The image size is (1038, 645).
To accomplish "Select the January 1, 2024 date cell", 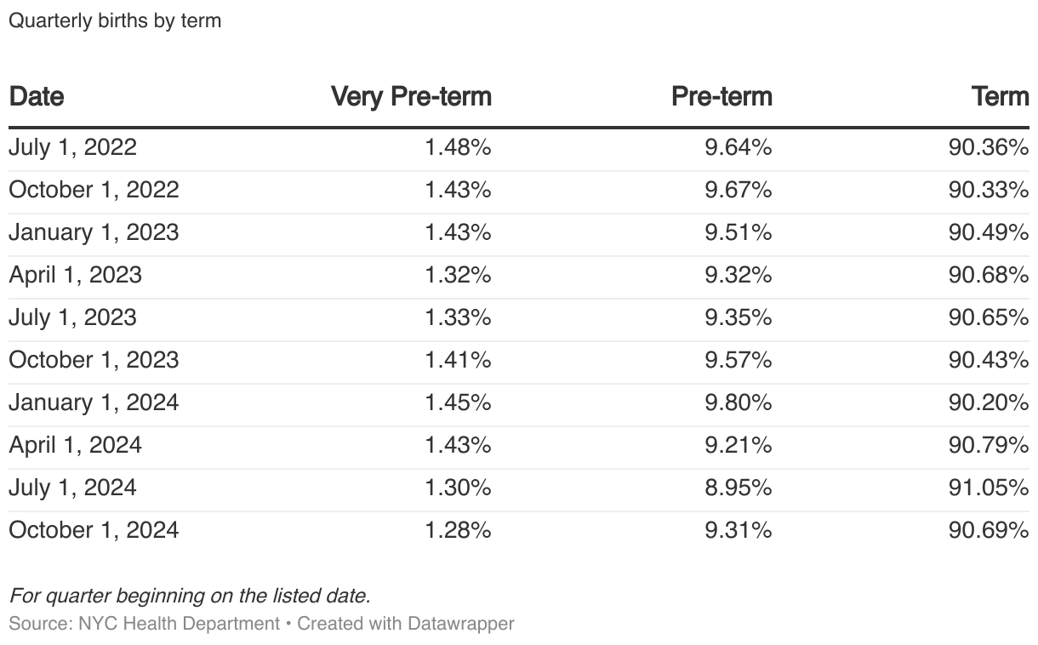I will click(x=94, y=402).
